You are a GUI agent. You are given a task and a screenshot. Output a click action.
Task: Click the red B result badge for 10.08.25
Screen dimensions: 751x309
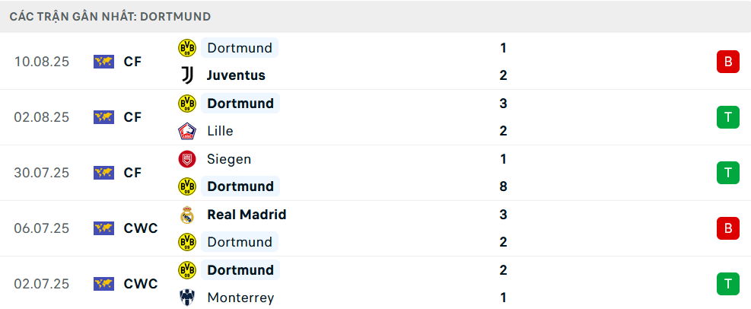[727, 62]
